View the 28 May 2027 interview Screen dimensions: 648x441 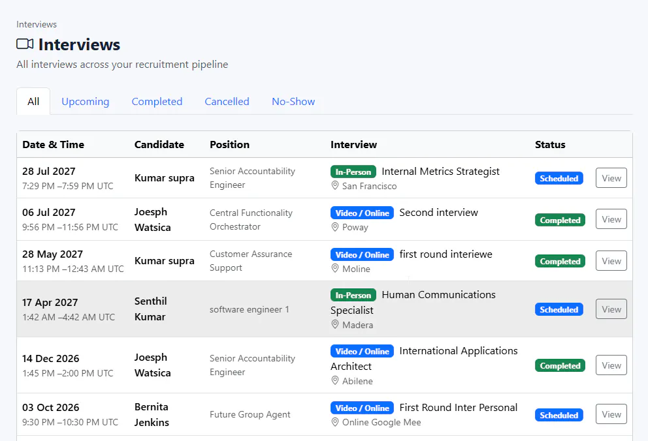point(611,261)
